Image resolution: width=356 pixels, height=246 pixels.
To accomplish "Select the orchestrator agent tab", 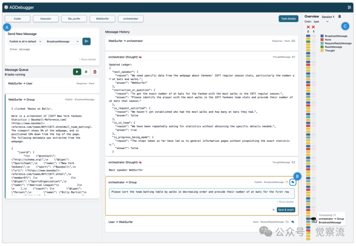I will pyautogui.click(x=131, y=18).
